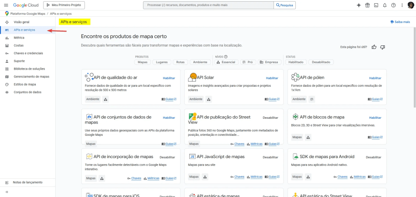Screen dimensions: 416x197
Task: Open the Gemini sparkle assistant icon
Action: tap(358, 5)
